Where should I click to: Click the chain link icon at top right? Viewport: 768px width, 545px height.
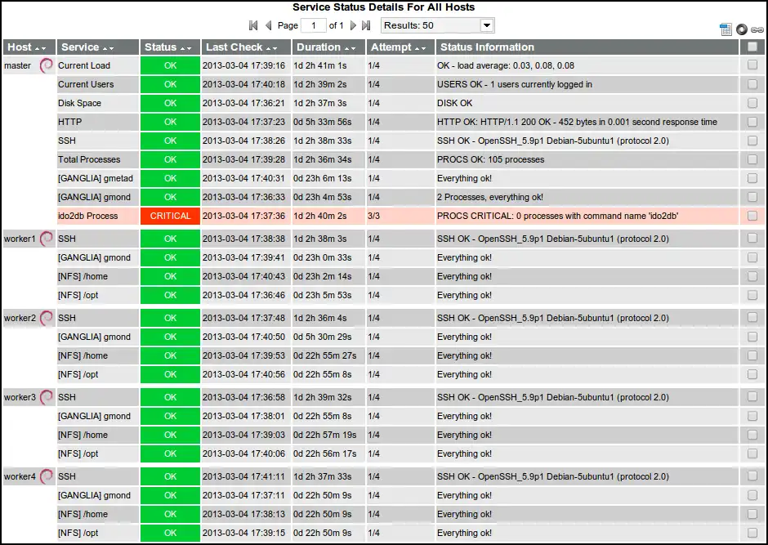(x=757, y=29)
